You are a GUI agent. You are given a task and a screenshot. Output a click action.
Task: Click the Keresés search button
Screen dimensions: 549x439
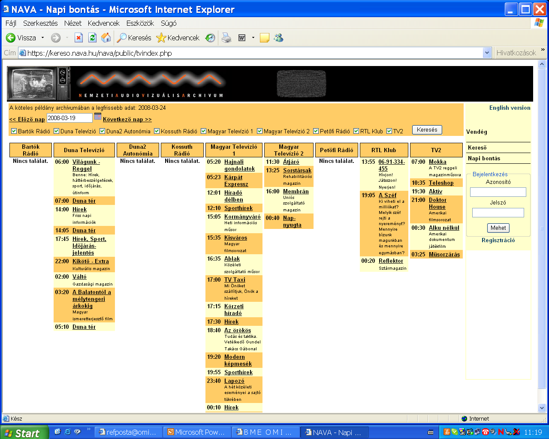tap(427, 130)
